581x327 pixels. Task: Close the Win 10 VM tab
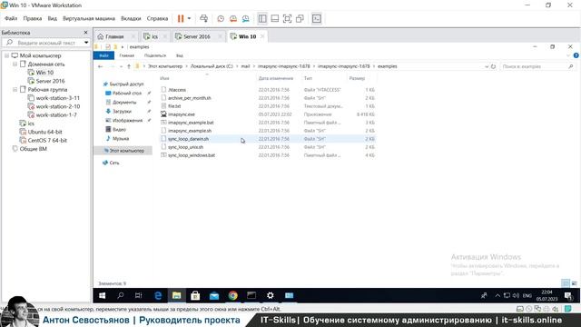coord(262,36)
